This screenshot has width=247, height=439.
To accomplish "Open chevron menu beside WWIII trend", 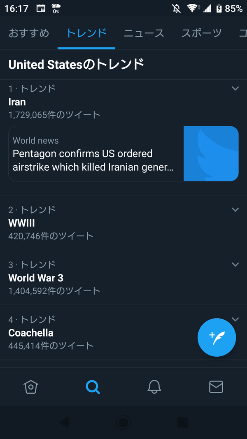I will click(235, 210).
